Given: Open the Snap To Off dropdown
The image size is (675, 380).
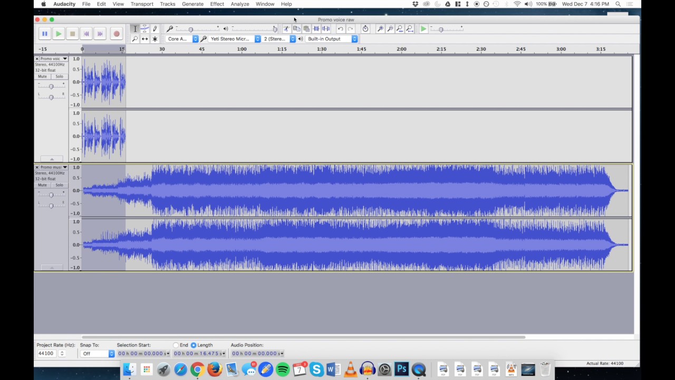Looking at the screenshot, I should click(x=98, y=354).
